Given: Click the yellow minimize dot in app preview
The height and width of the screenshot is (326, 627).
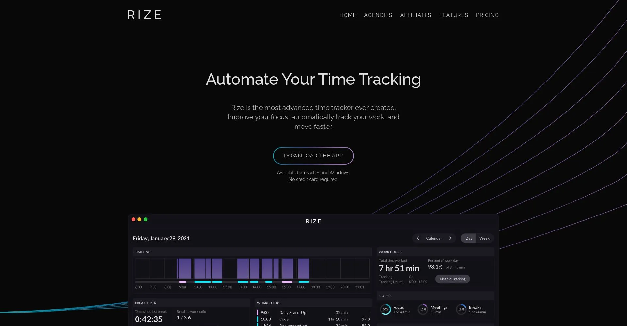Looking at the screenshot, I should [x=139, y=219].
